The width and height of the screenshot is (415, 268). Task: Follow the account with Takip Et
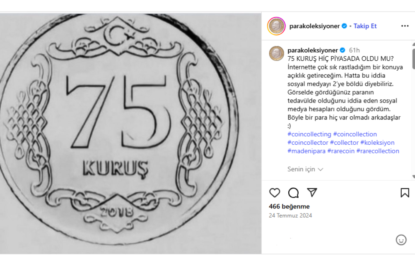365,26
